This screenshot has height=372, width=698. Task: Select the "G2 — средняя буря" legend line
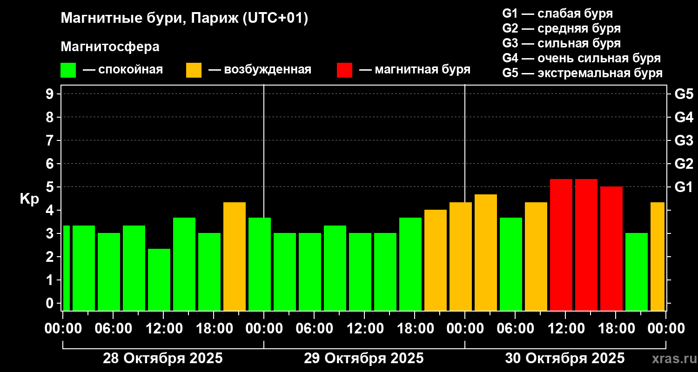point(562,28)
